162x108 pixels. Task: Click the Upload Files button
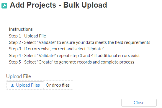coord(25,85)
